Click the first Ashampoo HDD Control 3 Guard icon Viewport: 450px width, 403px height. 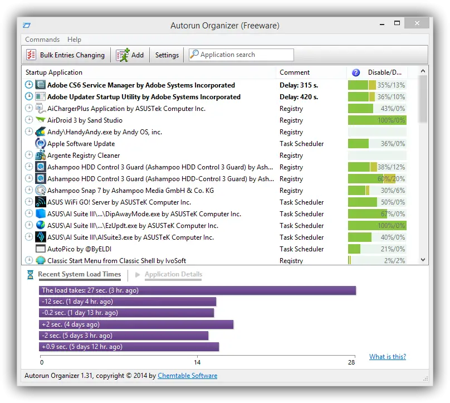(41, 167)
